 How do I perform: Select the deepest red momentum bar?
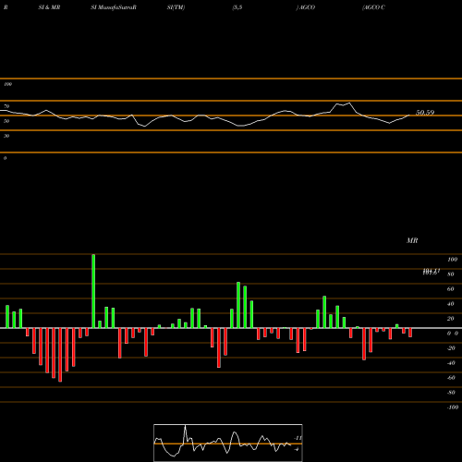click(x=60, y=355)
